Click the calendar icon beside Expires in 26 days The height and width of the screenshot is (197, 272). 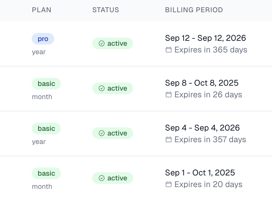(168, 95)
